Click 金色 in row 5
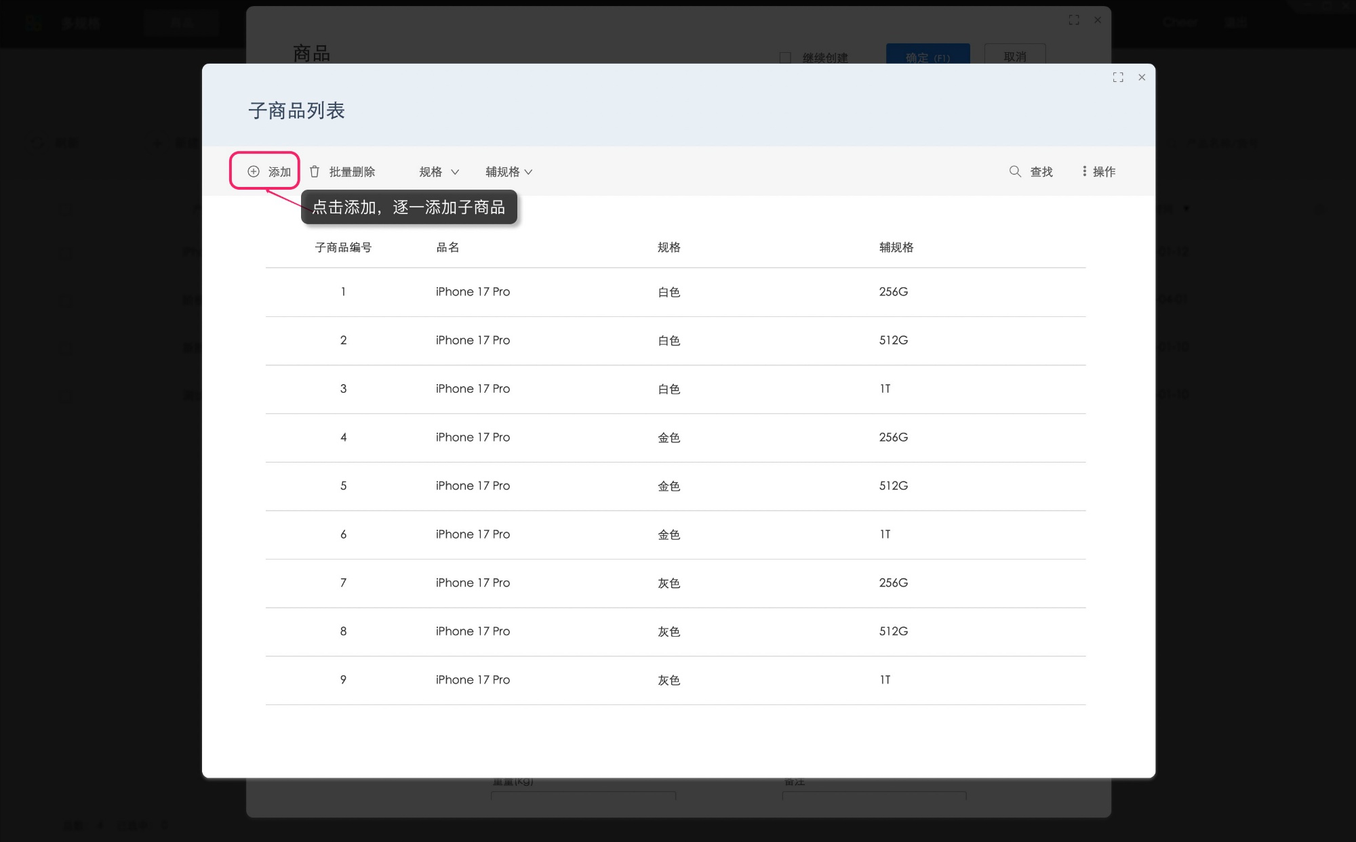This screenshot has height=842, width=1356. [x=669, y=486]
